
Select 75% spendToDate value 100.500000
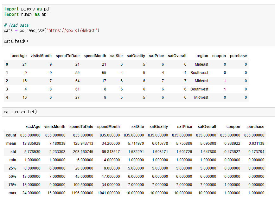[83, 185]
